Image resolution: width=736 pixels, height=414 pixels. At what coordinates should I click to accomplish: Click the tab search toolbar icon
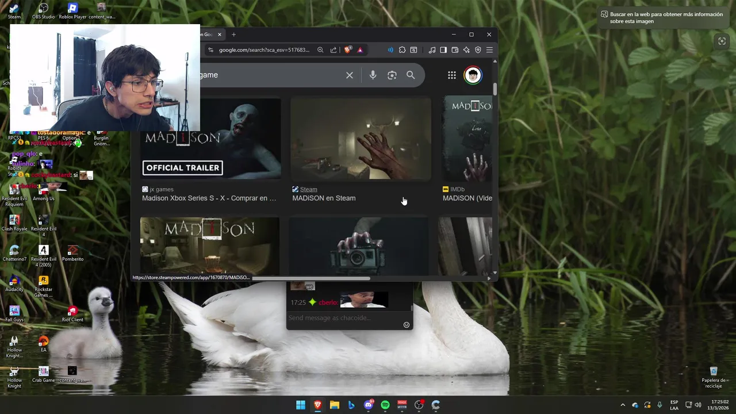413,50
